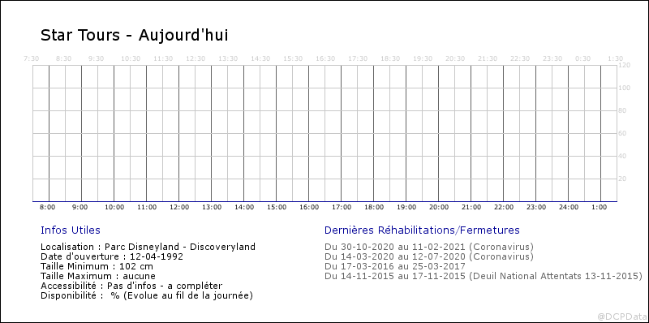Click the Disponibilité percentage line
Screen dimensions: 649x323
coord(147,296)
